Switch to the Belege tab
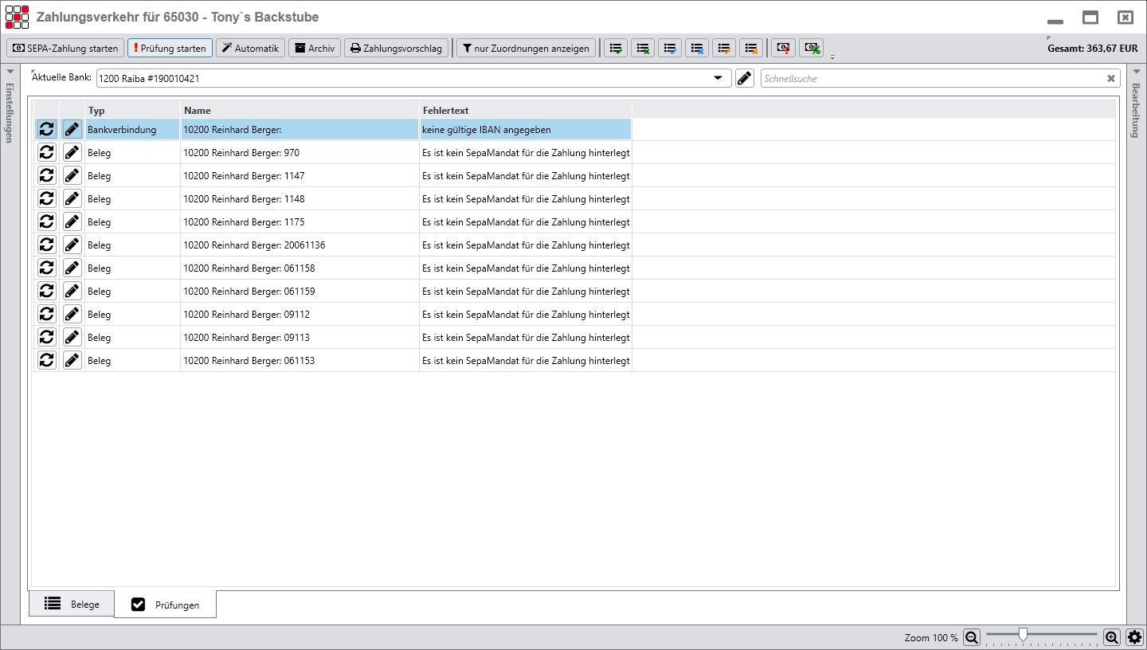Viewport: 1147px width, 650px height. point(72,604)
